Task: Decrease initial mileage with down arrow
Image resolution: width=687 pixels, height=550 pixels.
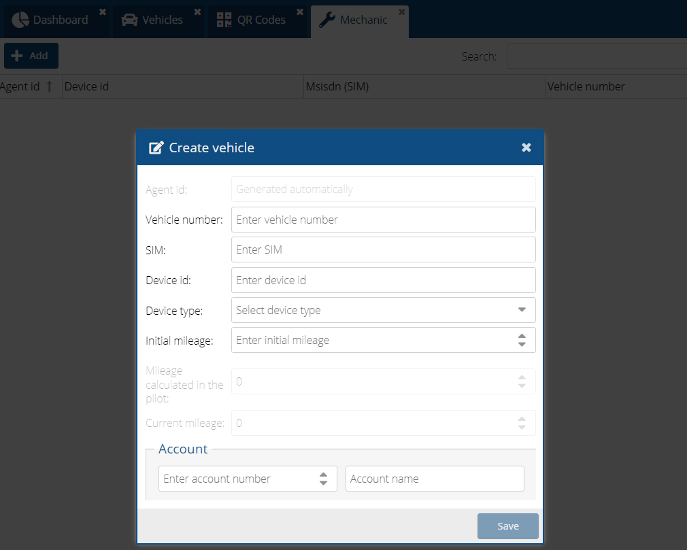Action: point(522,345)
